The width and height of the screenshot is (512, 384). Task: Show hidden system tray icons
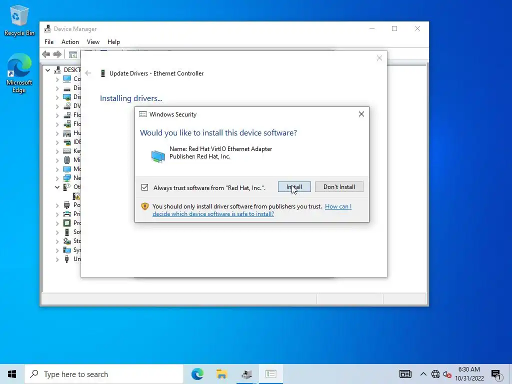423,374
